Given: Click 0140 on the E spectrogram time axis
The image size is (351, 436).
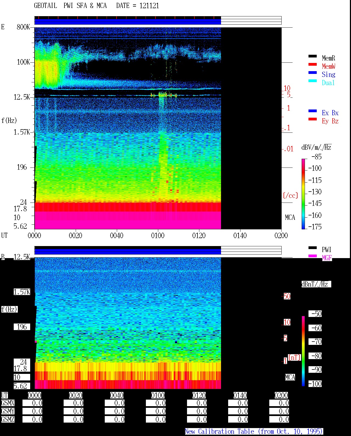Looking at the screenshot, I should click(x=240, y=235).
